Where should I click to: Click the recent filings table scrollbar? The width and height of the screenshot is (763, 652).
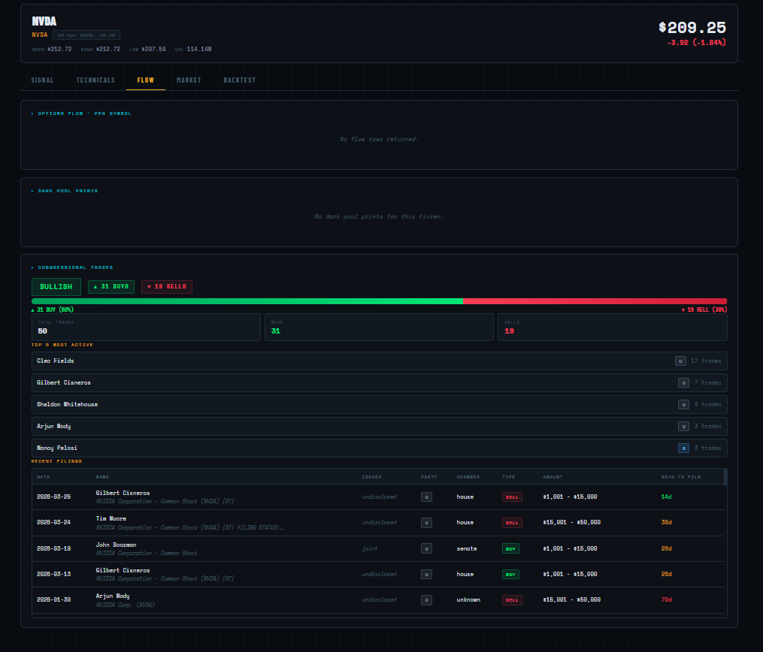click(725, 478)
